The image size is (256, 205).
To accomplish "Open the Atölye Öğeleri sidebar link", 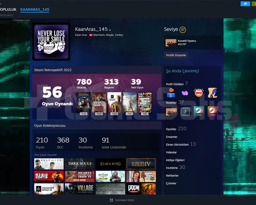I will [175, 160].
